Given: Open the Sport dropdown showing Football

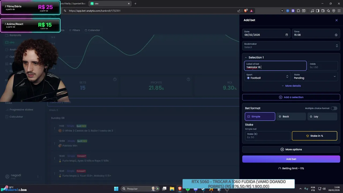Looking at the screenshot, I should (x=267, y=76).
